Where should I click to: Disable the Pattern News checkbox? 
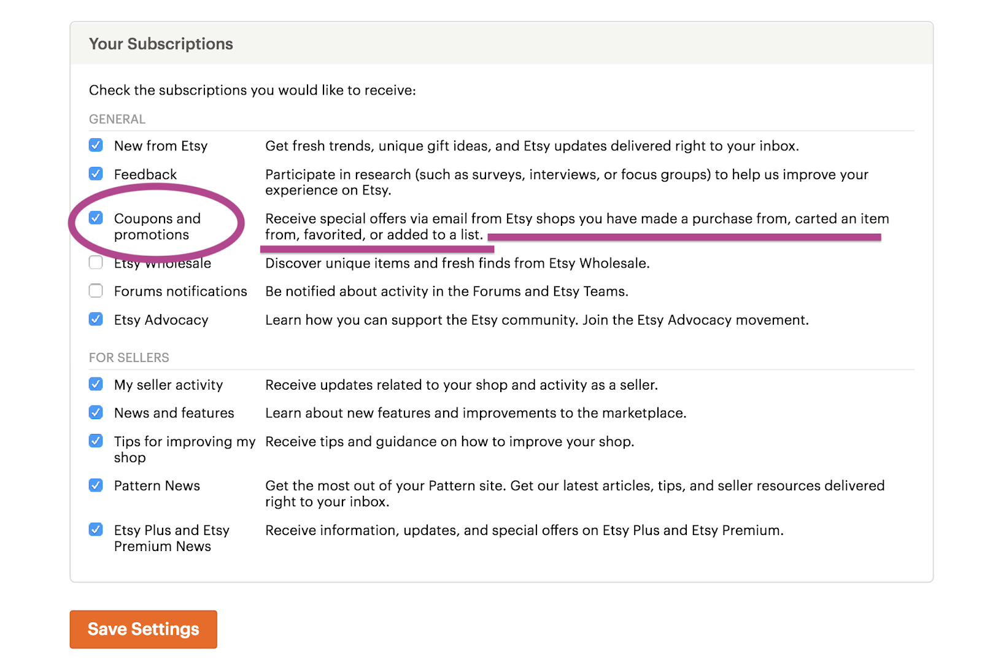coord(96,485)
